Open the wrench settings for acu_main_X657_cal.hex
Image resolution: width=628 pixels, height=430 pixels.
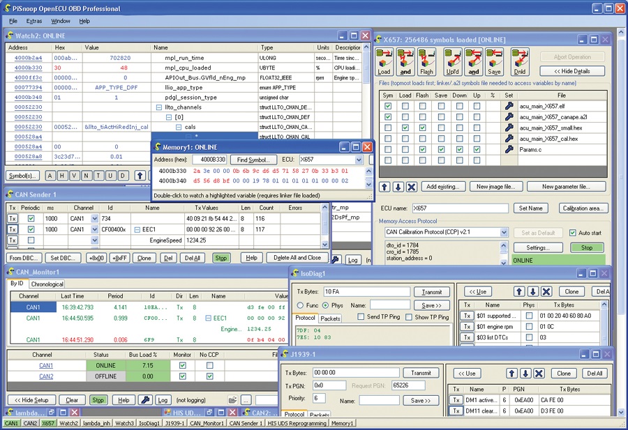coord(509,139)
